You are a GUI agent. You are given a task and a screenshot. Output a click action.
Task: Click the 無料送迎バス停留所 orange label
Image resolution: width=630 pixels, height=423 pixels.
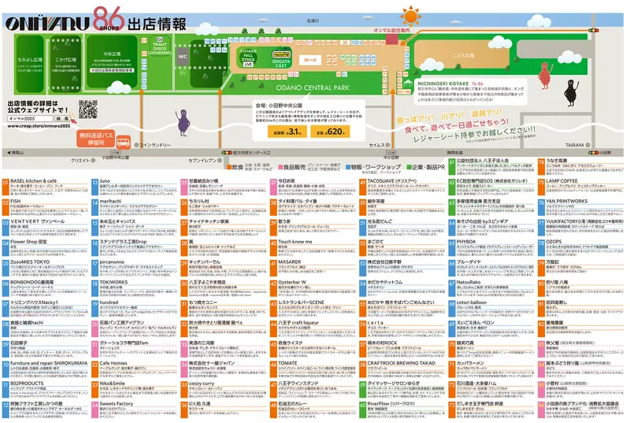click(95, 139)
